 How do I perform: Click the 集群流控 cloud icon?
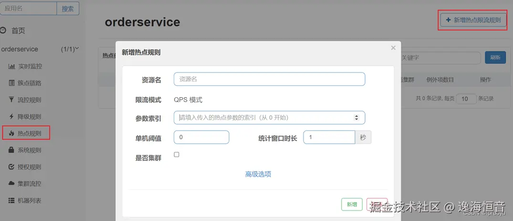click(x=11, y=184)
